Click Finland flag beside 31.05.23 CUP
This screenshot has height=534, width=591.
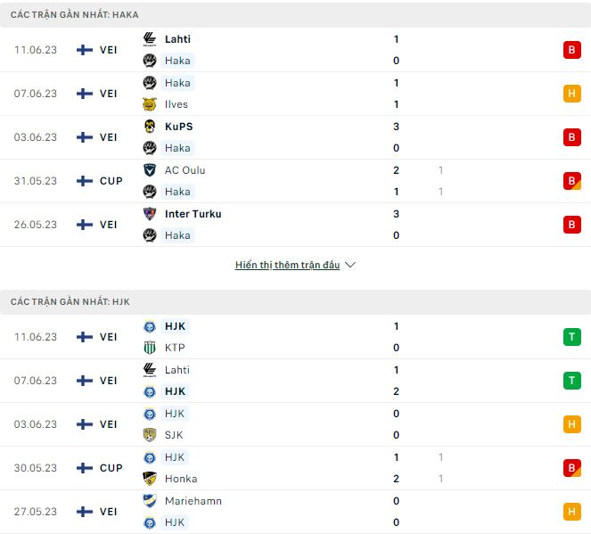[x=85, y=181]
